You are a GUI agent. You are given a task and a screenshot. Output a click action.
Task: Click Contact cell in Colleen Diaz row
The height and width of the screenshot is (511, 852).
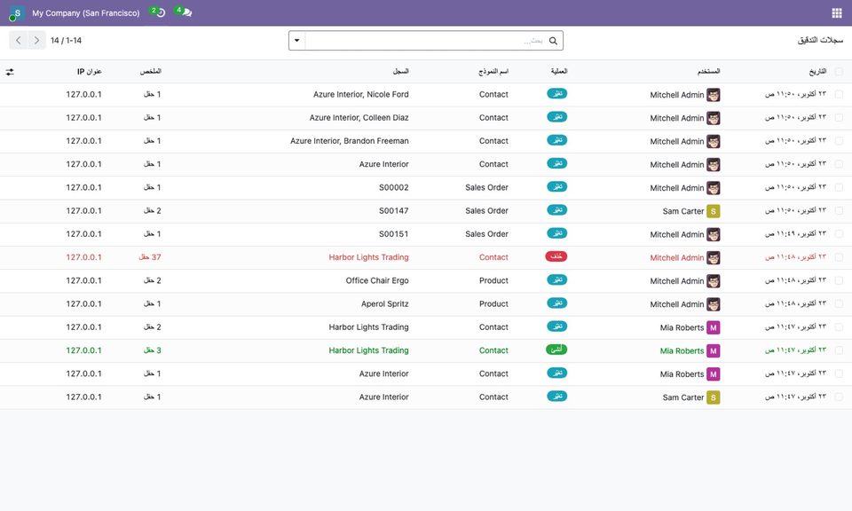click(494, 118)
